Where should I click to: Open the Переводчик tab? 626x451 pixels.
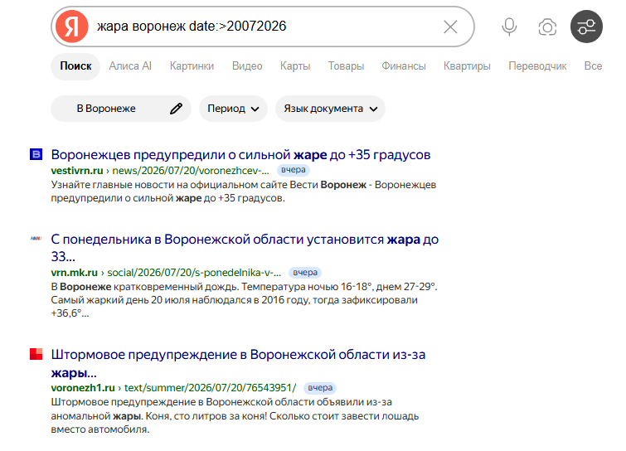click(537, 66)
